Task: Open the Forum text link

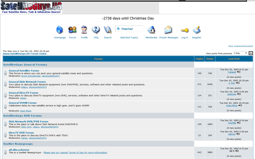Action: point(72,37)
